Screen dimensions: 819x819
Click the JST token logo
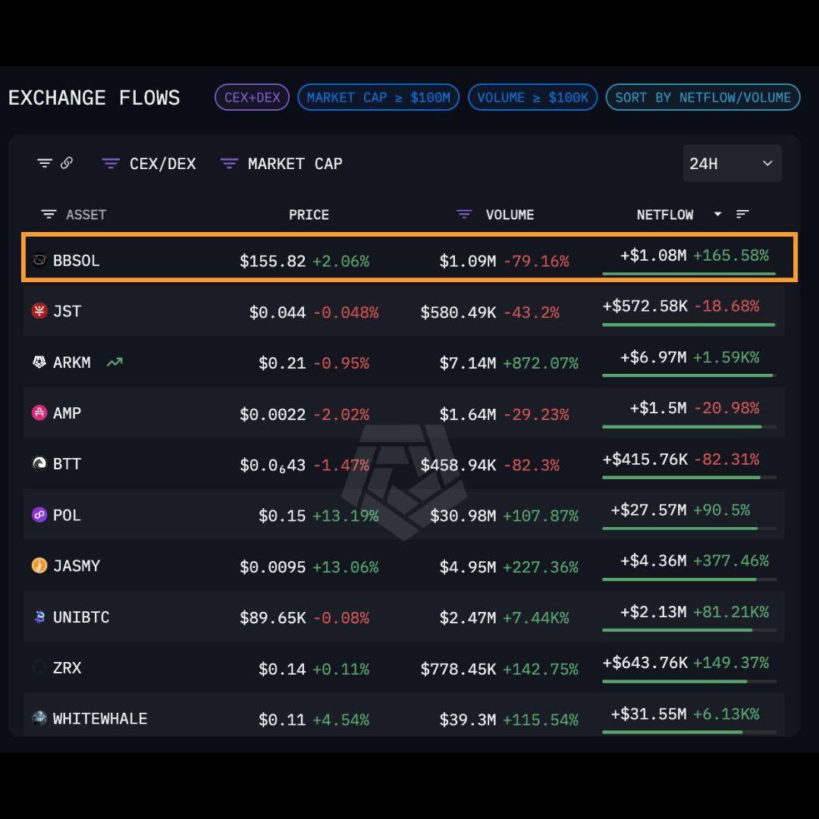pos(39,311)
